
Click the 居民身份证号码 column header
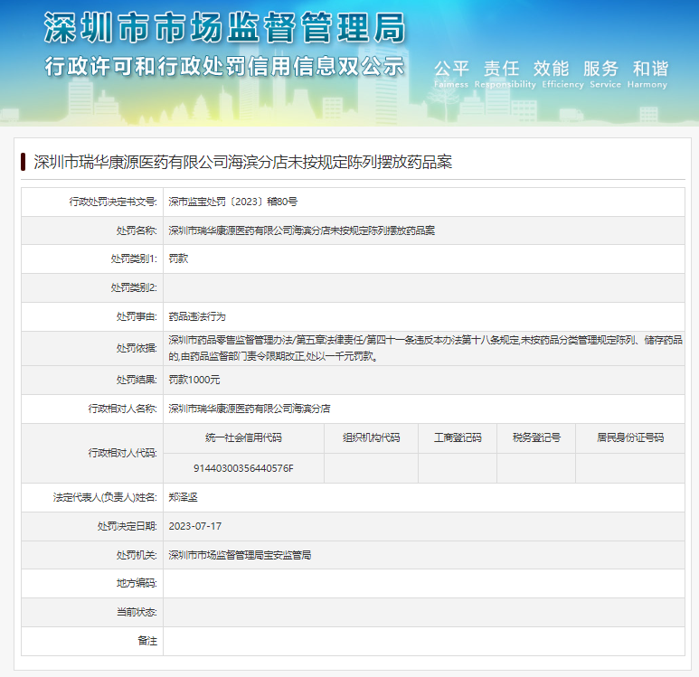pyautogui.click(x=630, y=437)
